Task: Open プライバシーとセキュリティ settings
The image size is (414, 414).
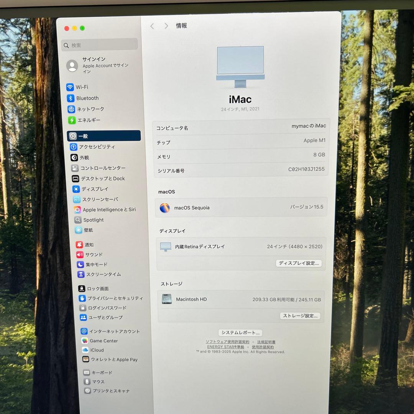Action: click(111, 298)
